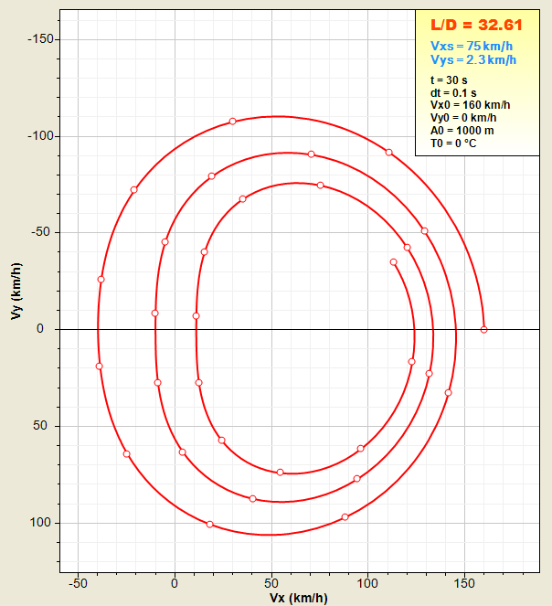The width and height of the screenshot is (552, 606).
Task: Click the Vy (km/h) axis title
Action: (16, 291)
